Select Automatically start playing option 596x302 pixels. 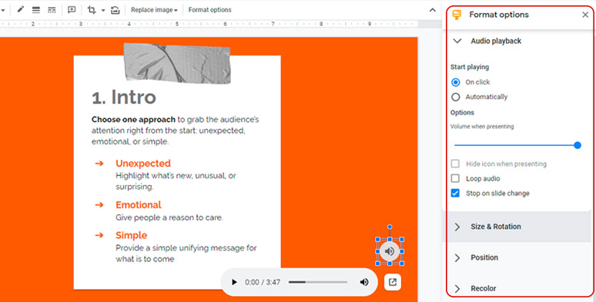455,97
